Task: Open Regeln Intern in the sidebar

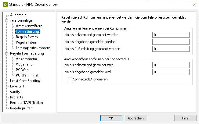Action: 27,42
